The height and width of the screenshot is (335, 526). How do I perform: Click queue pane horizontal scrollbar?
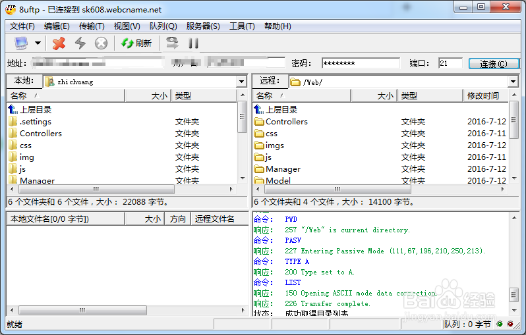(x=82, y=310)
